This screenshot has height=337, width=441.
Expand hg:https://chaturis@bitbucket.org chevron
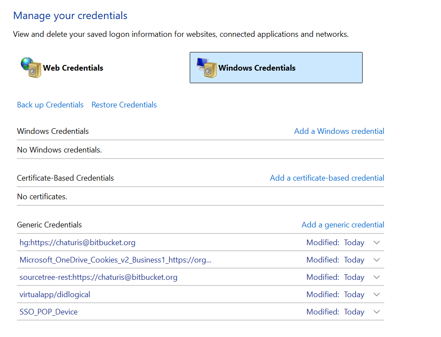tap(376, 243)
